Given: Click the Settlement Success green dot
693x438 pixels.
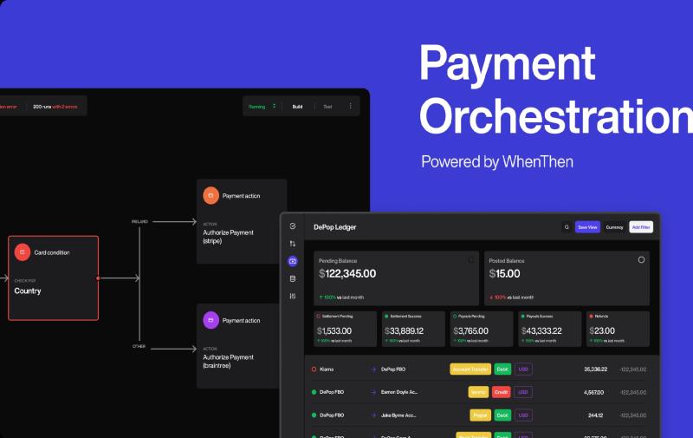Looking at the screenshot, I should tap(386, 317).
